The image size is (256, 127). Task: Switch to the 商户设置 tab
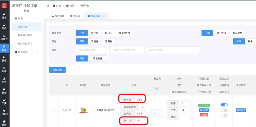(x=58, y=16)
